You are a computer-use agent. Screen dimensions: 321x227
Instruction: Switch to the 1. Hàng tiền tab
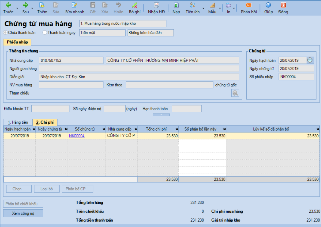tap(18, 122)
